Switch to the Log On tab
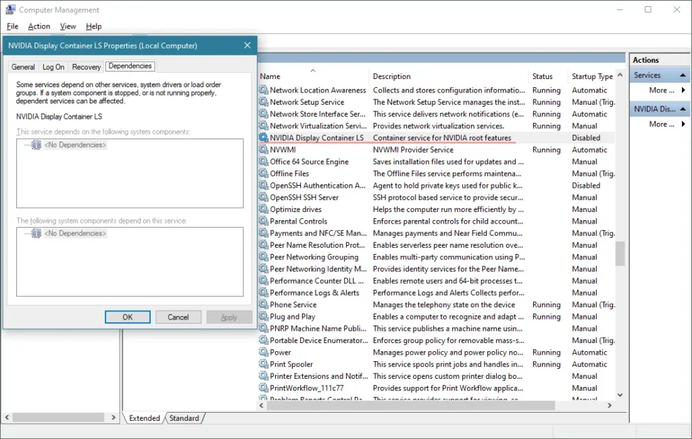The height and width of the screenshot is (439, 692). [x=53, y=67]
